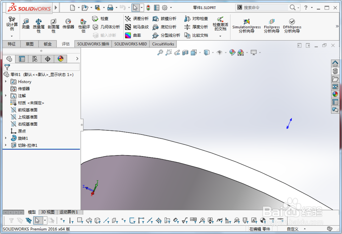
Task: Open Edit Appearance color ball in heads-up toolbar
Action: point(232,52)
